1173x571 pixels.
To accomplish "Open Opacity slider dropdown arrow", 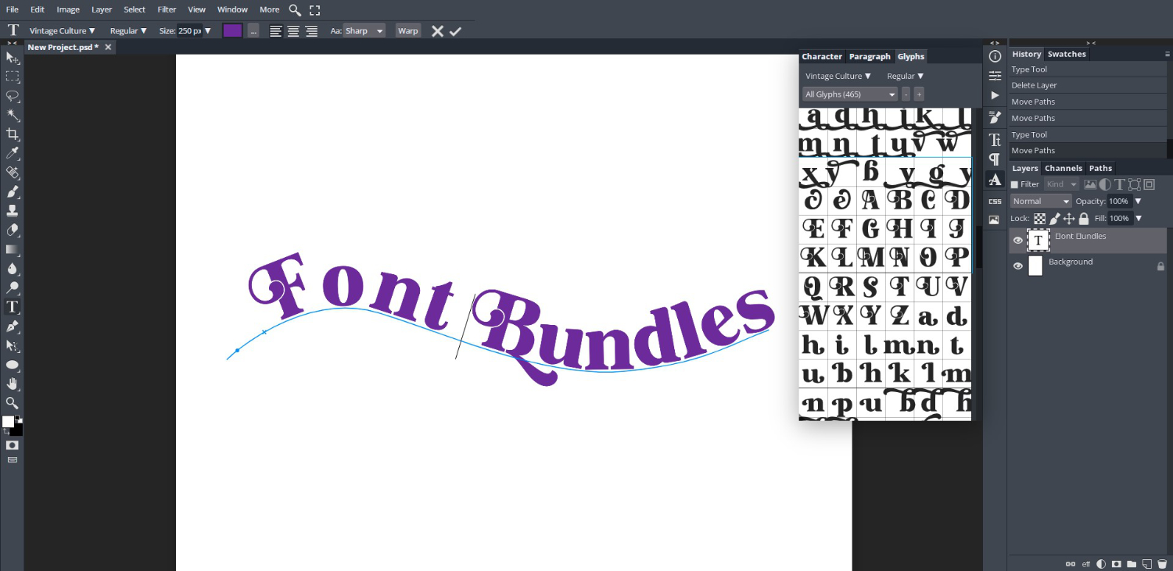I will coord(1139,202).
